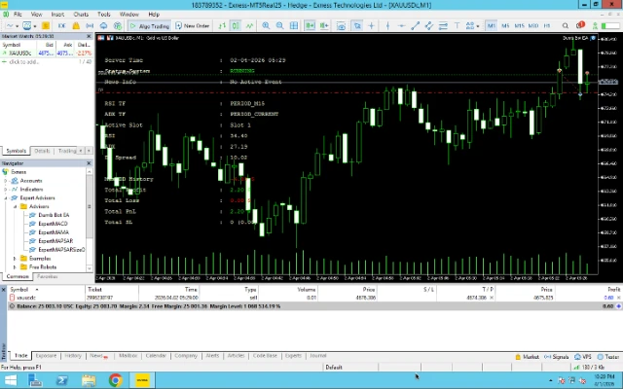This screenshot has width=623, height=389.
Task: Expand the Indicators tree node
Action: [x=6, y=190]
